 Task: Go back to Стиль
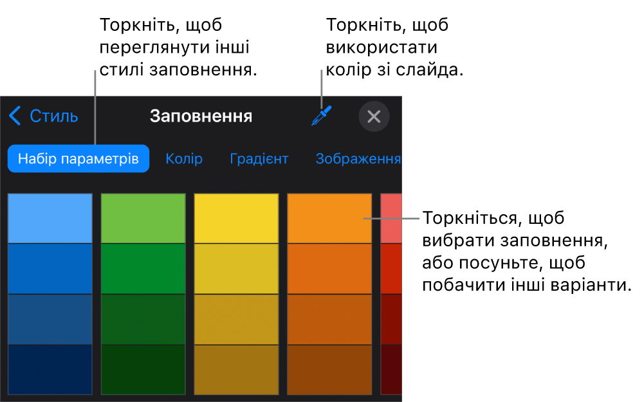click(x=43, y=116)
